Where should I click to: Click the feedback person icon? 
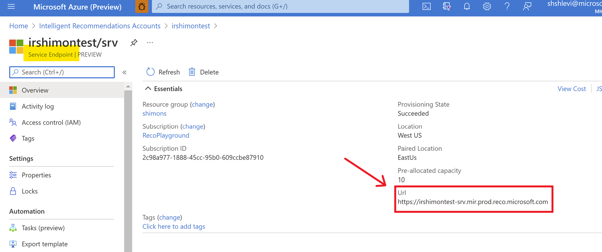[x=527, y=6]
